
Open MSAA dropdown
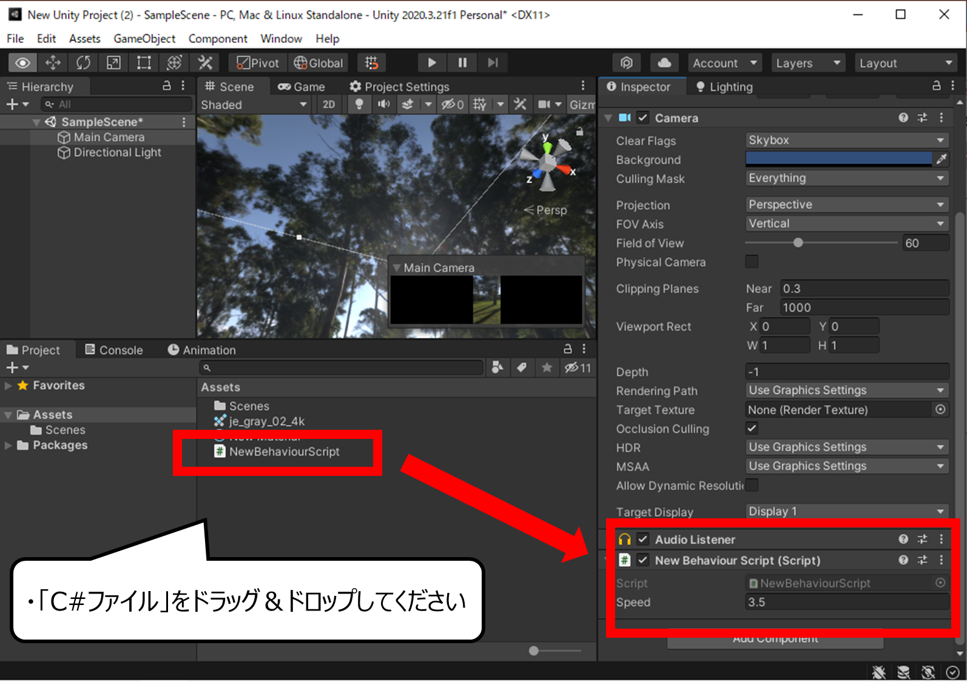[x=847, y=466]
